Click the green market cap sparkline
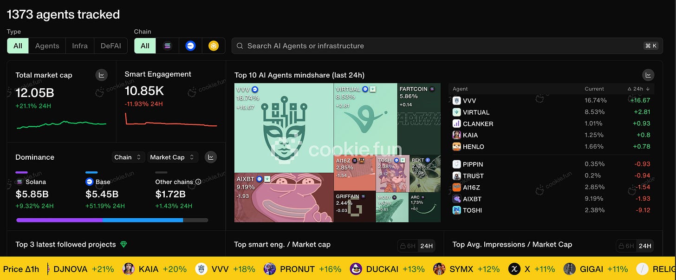 point(61,125)
